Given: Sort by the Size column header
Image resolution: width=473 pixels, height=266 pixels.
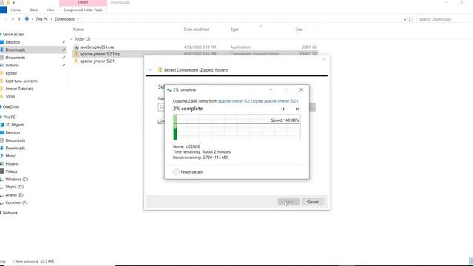Looking at the screenshot, I should point(299,30).
